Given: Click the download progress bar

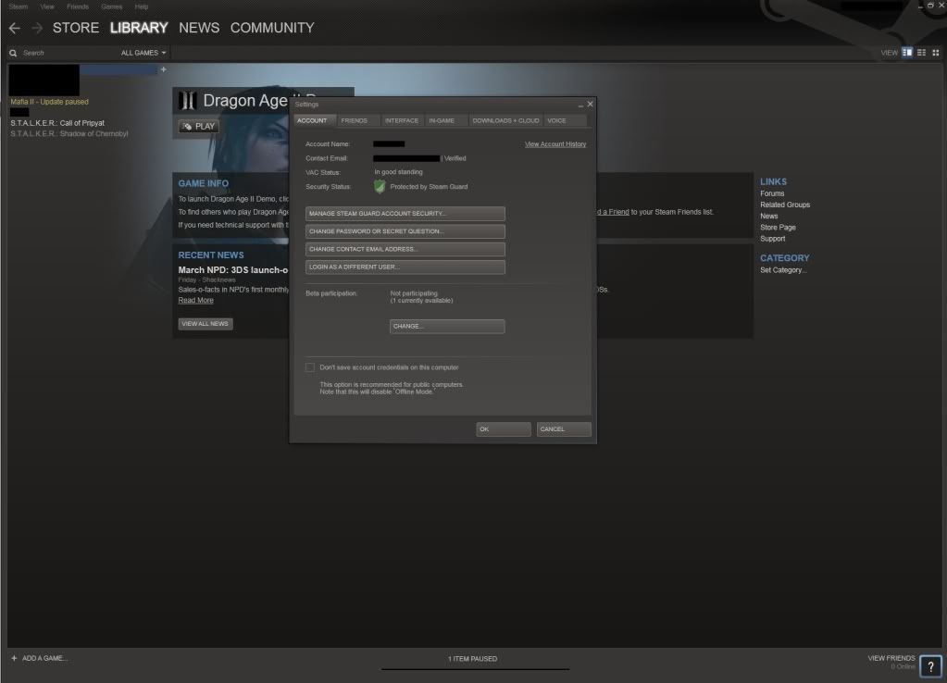Looking at the screenshot, I should click(x=475, y=669).
